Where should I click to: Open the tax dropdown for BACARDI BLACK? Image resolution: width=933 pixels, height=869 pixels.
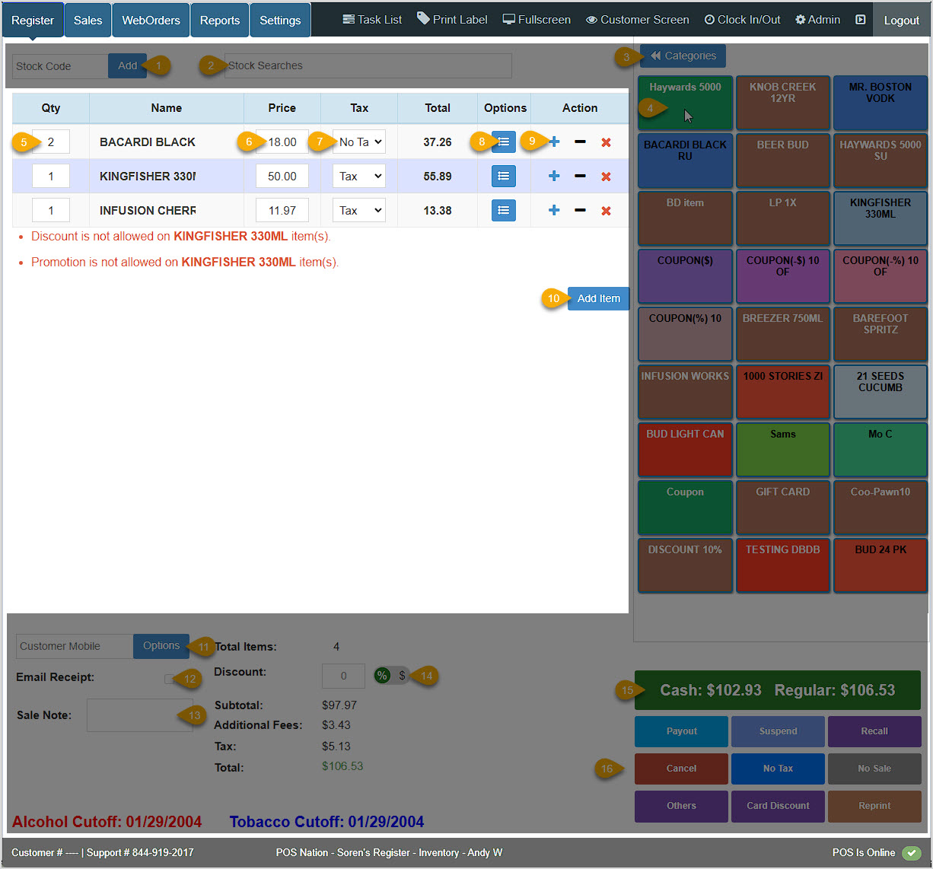pos(358,142)
